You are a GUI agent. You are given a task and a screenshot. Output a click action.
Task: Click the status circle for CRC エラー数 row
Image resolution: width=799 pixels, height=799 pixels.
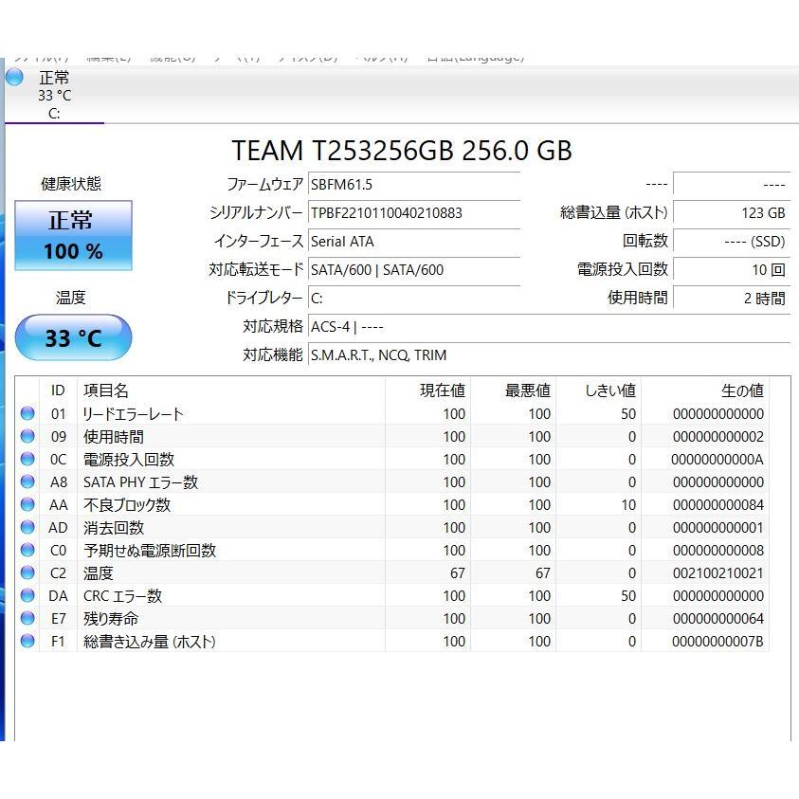[x=27, y=595]
